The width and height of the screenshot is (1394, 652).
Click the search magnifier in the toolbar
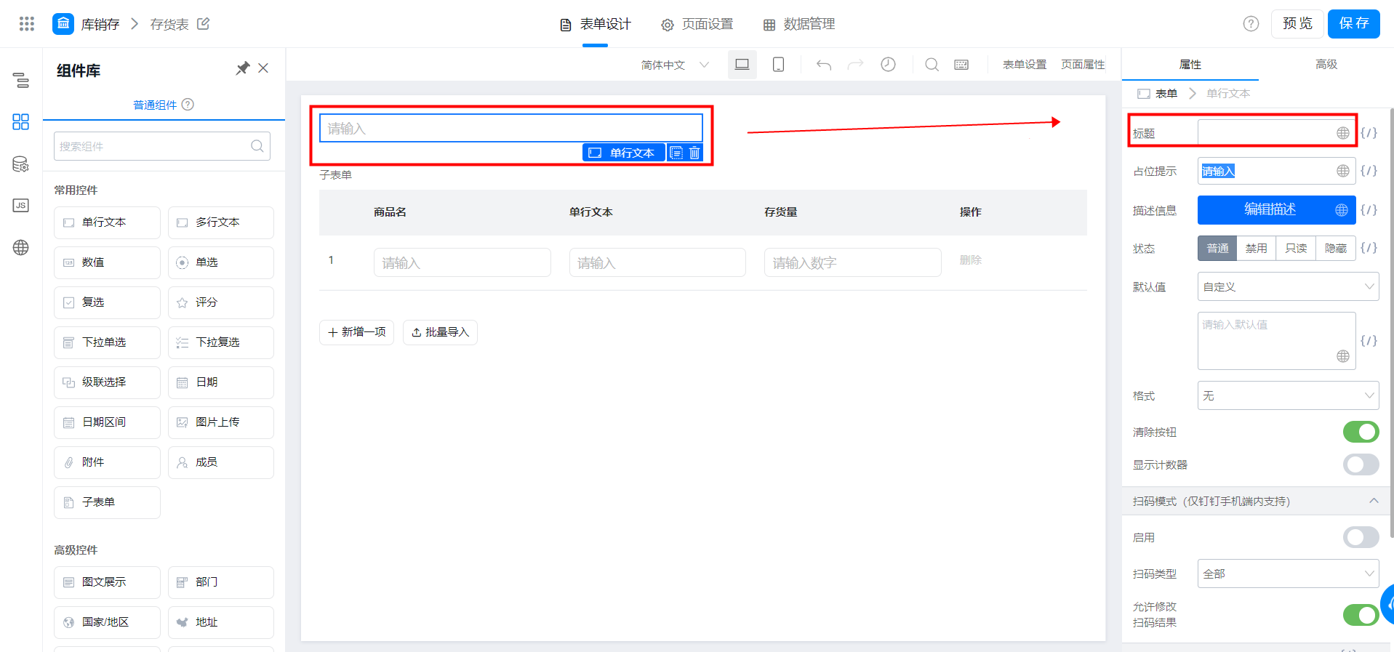pos(932,65)
